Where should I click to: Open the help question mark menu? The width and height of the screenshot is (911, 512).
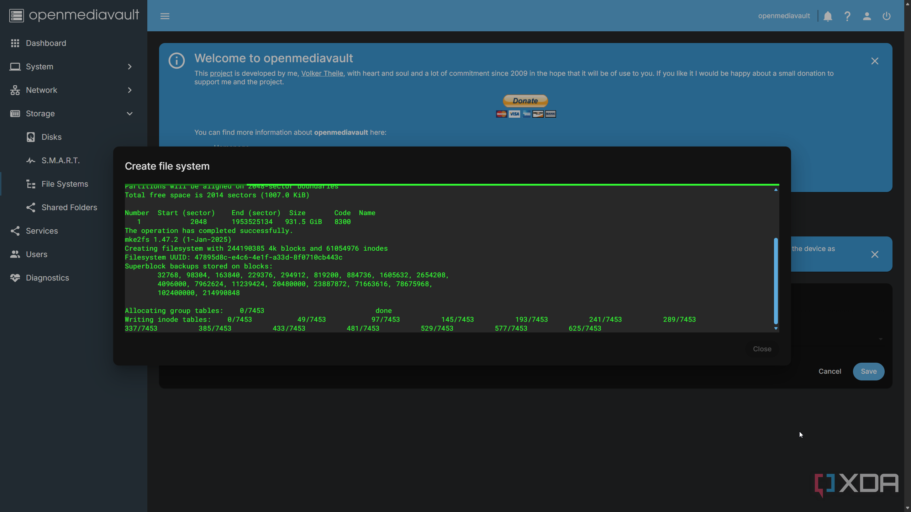[x=847, y=16]
